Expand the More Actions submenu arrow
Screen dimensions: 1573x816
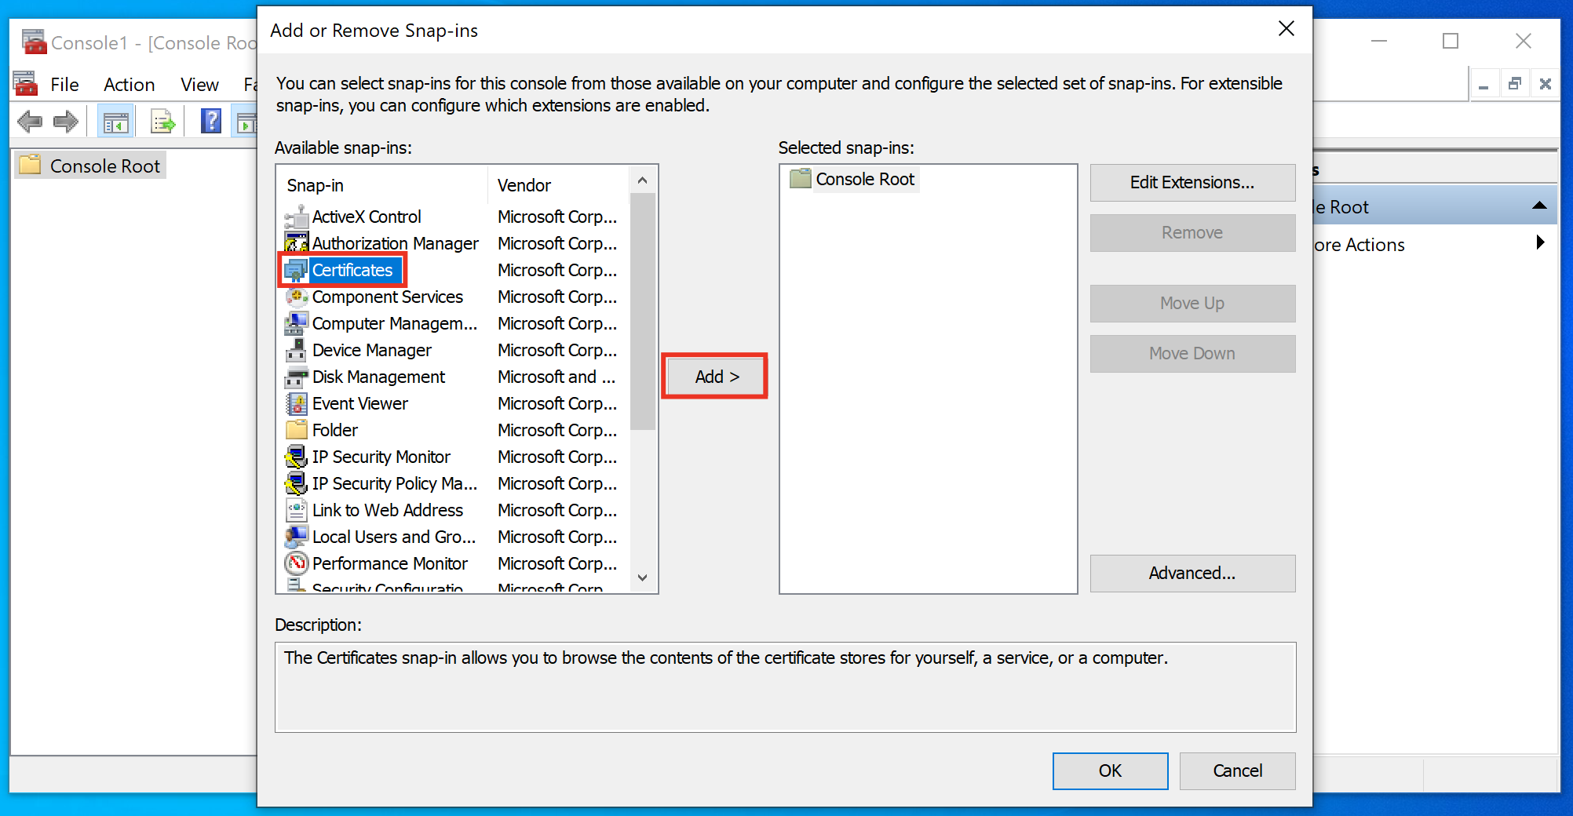click(x=1540, y=243)
